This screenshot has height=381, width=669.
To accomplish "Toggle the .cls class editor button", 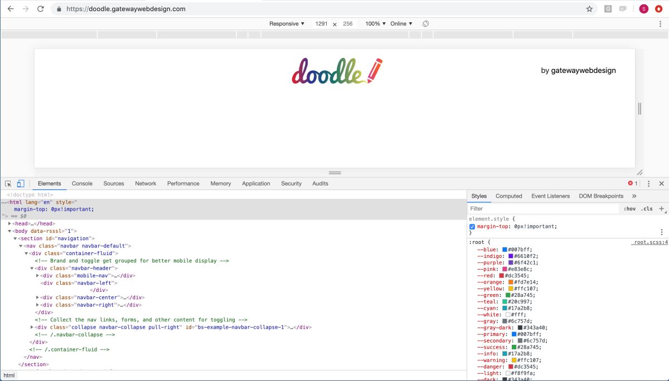I will coord(647,209).
